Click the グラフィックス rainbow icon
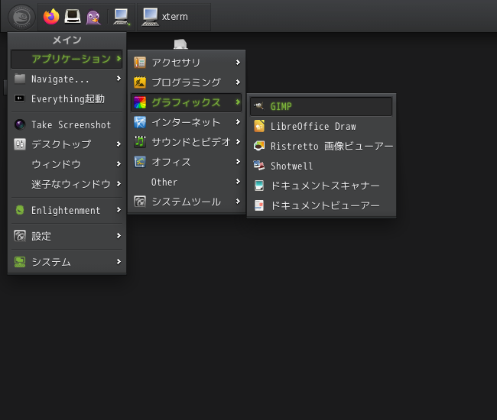497x420 pixels. point(140,102)
